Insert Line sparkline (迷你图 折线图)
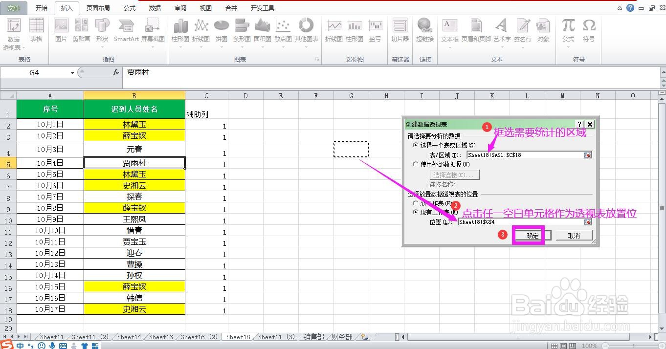The image size is (666, 349). pos(334,30)
